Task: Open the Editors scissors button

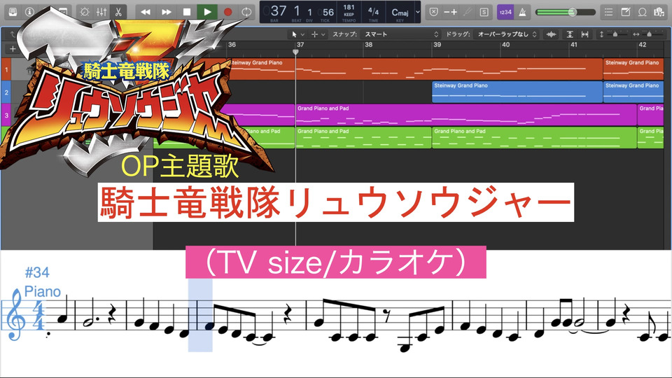Action: tap(118, 12)
